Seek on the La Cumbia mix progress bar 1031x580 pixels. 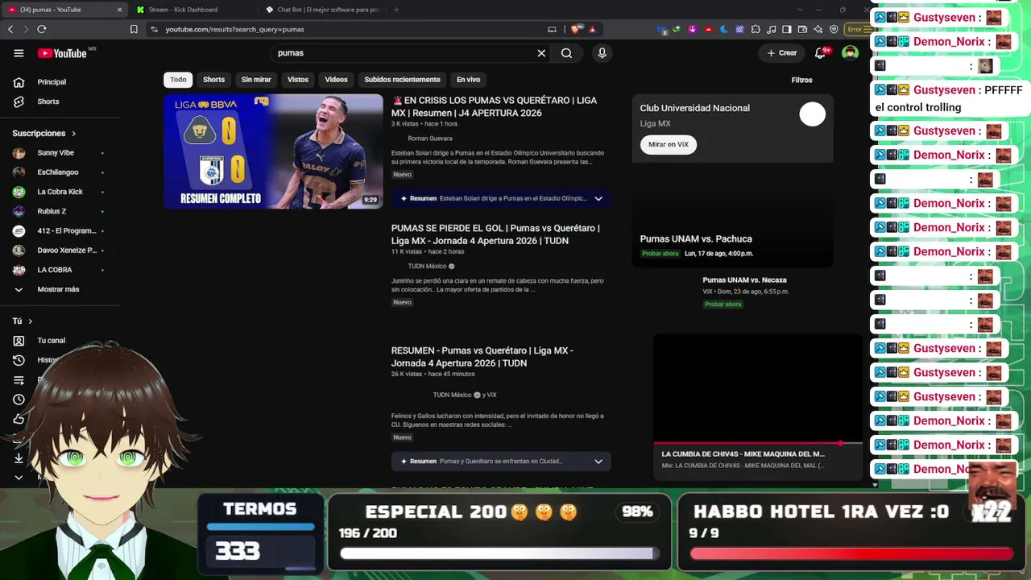(x=757, y=443)
